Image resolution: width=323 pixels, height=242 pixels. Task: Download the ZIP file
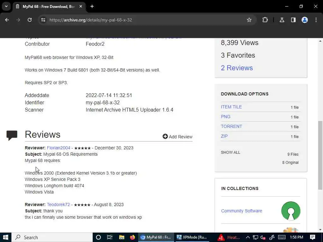[224, 136]
